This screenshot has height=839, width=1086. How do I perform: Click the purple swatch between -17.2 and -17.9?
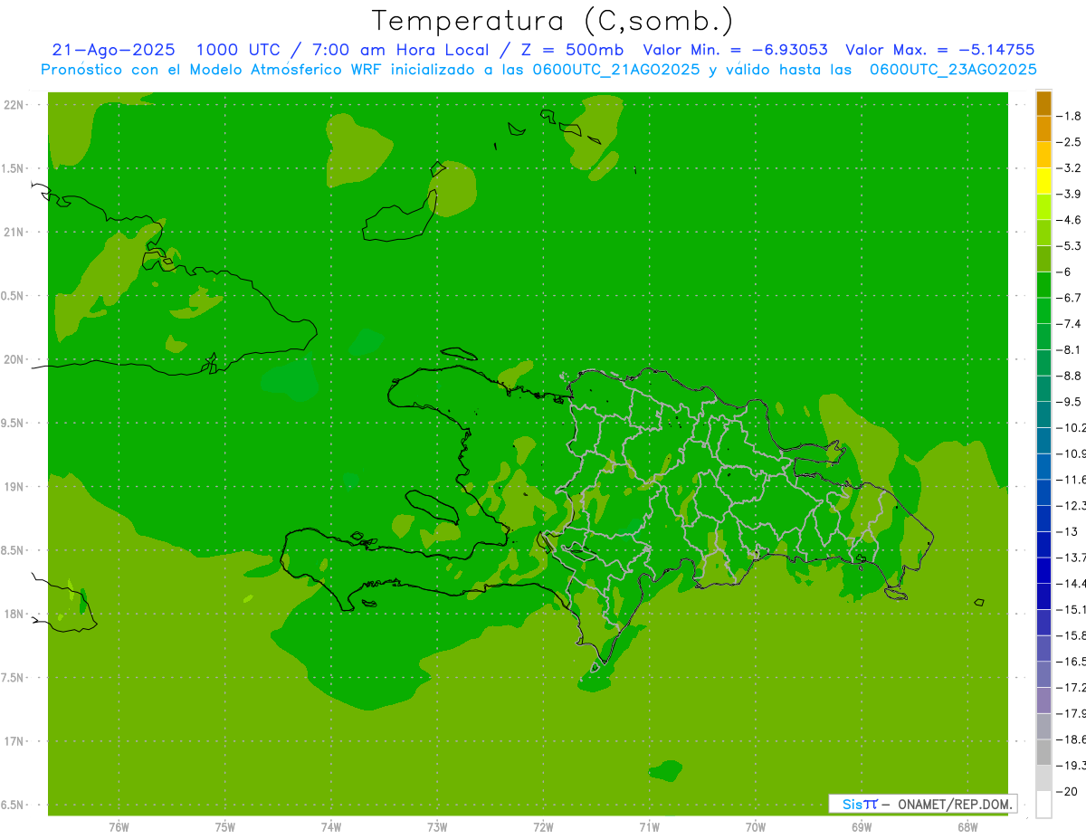coord(1043,700)
